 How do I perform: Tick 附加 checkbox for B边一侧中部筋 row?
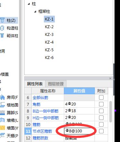[101, 111]
